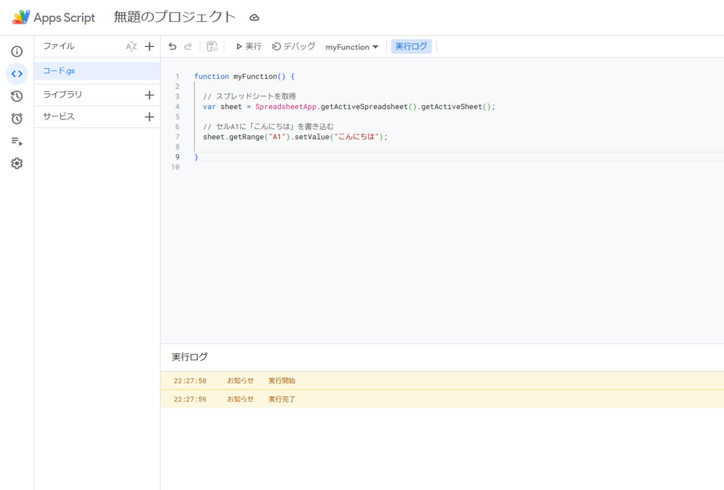The width and height of the screenshot is (724, 490).
Task: Sort files alphabetically with AZ icon
Action: 132,46
